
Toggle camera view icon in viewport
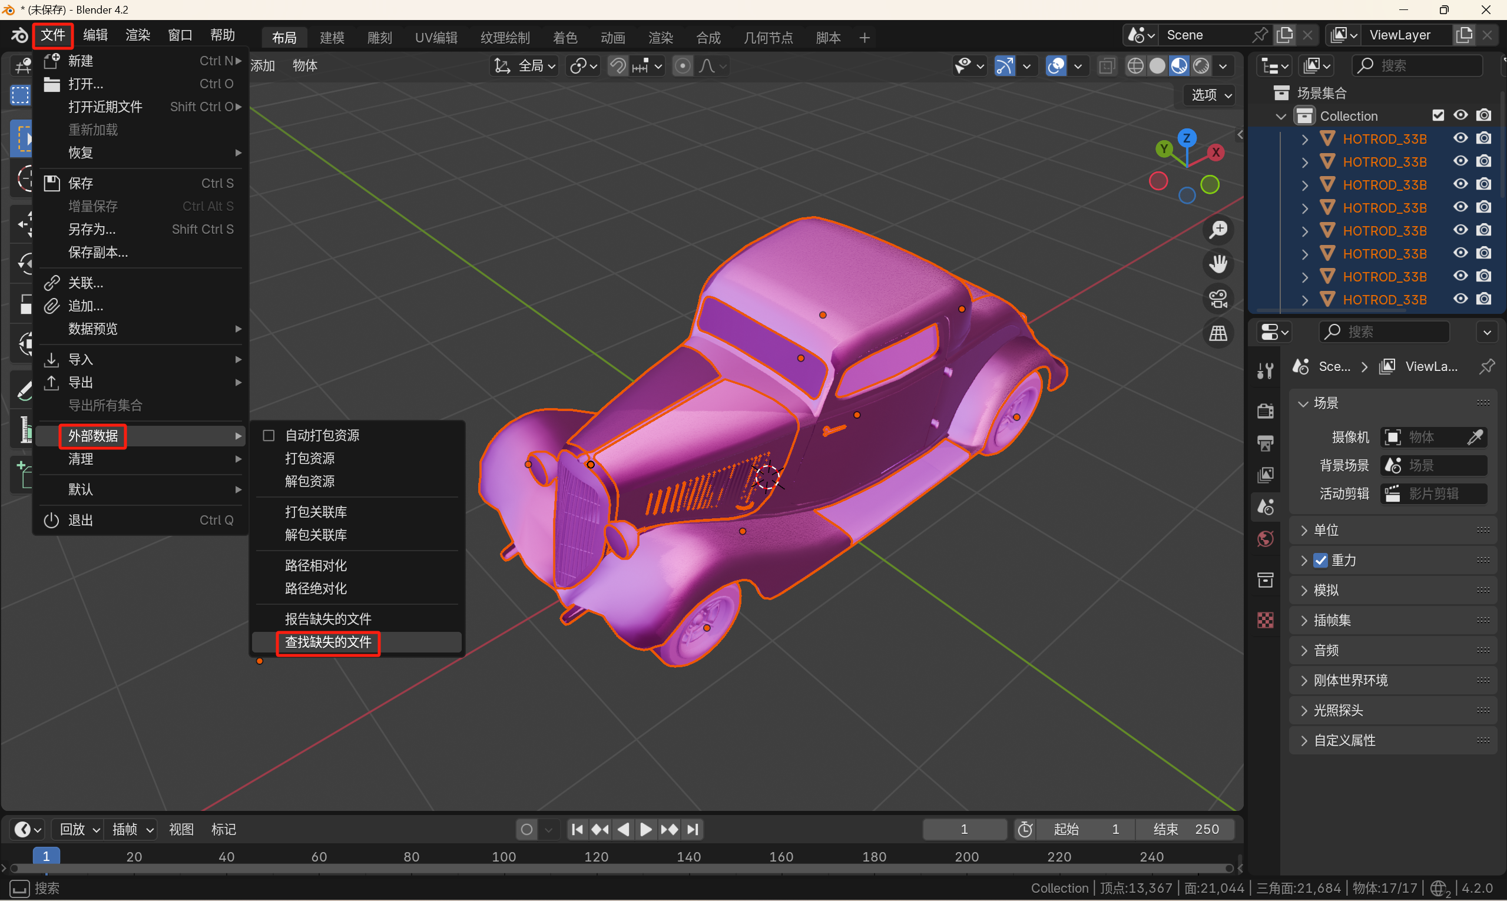(x=1218, y=299)
